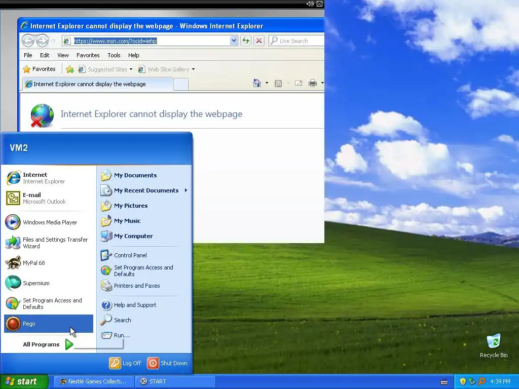Expand the Home button dropdown arrow
Image resolution: width=519 pixels, height=389 pixels.
click(x=267, y=83)
